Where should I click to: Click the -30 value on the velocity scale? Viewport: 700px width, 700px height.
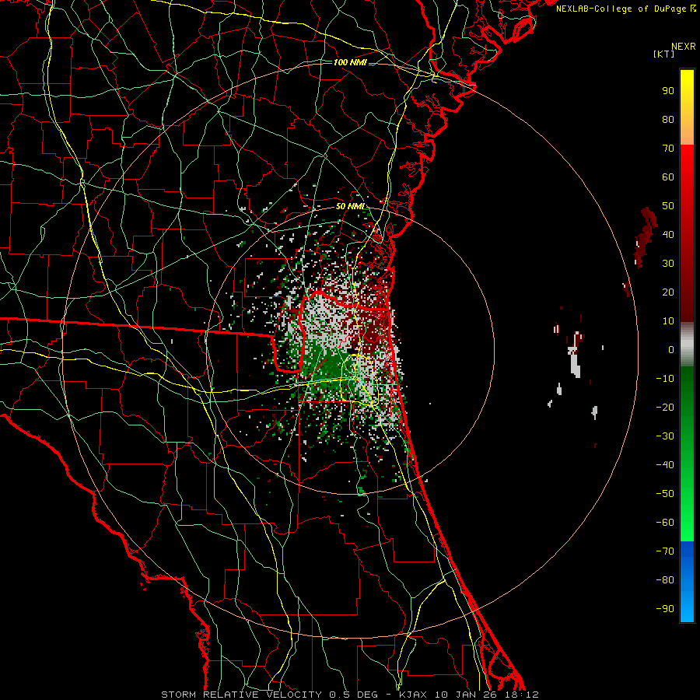pyautogui.click(x=665, y=436)
